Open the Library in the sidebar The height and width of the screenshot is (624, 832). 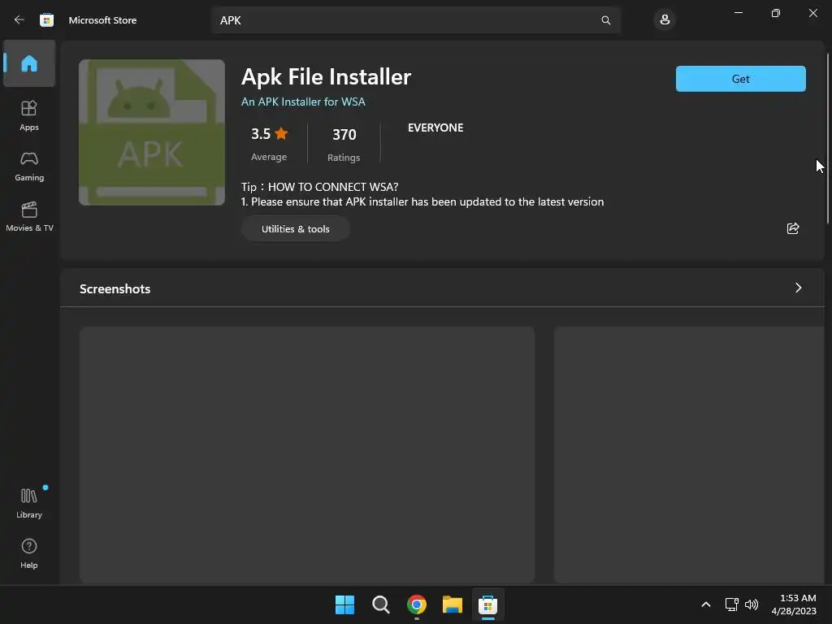click(x=29, y=503)
